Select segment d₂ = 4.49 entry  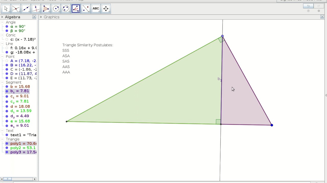[x=19, y=116]
